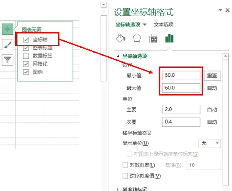This screenshot has height=191, width=232.
Task: Enable the 逆序刻度值(V) checkbox
Action: (x=125, y=176)
